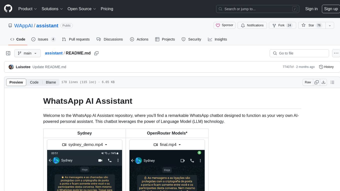
Task: Open the GitHub home logo
Action: pyautogui.click(x=8, y=9)
